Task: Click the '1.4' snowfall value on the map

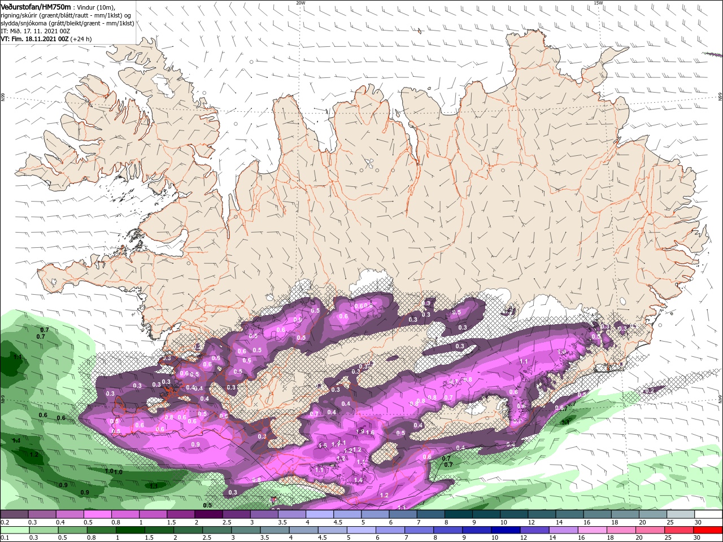Action: click(x=358, y=480)
